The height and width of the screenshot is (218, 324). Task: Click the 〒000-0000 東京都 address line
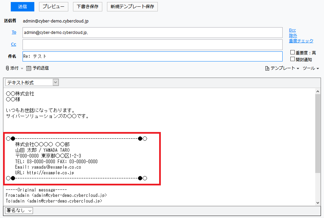pos(48,156)
